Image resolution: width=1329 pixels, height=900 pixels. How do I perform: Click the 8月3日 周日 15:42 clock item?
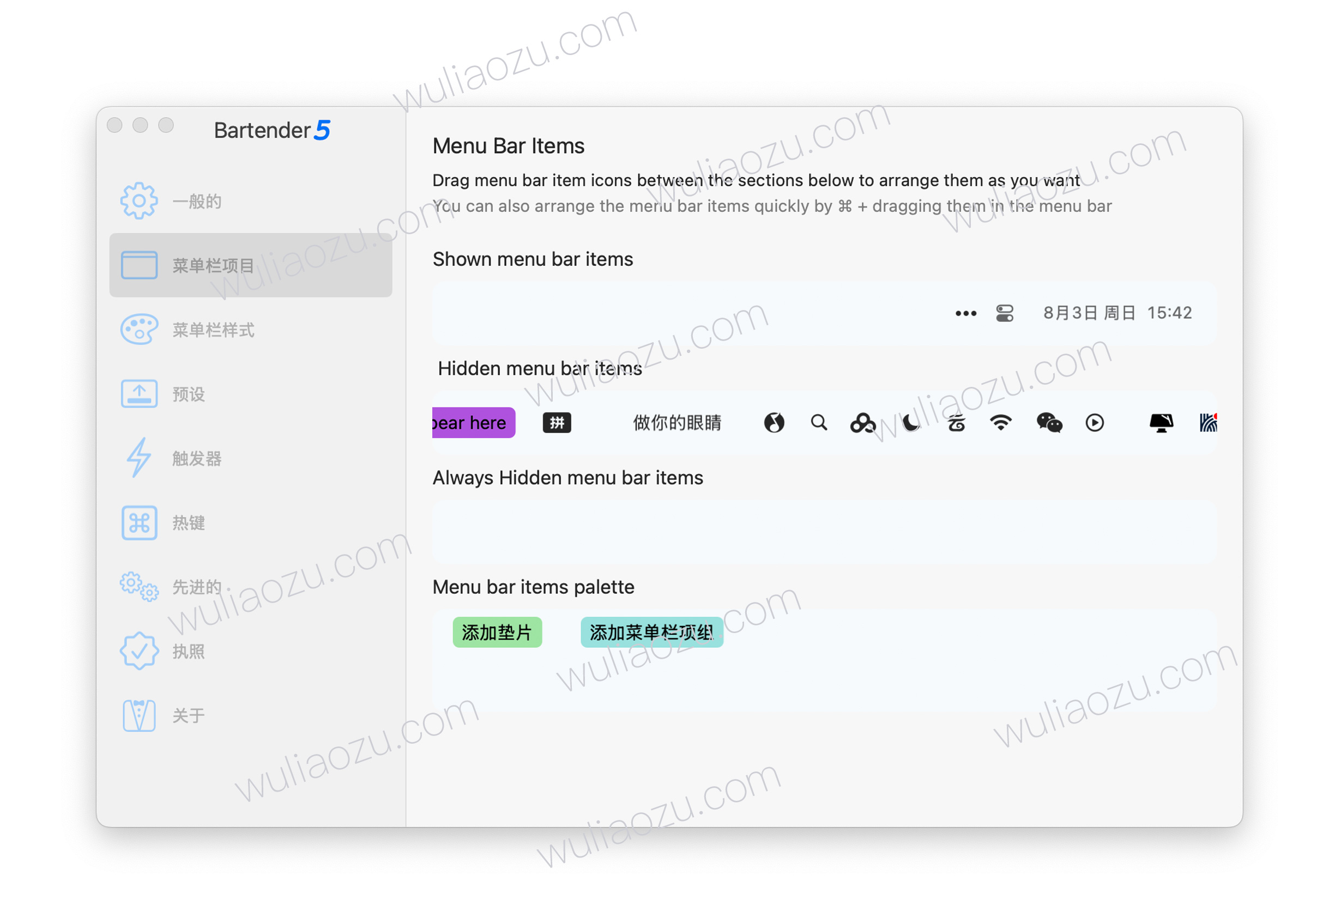pyautogui.click(x=1117, y=313)
